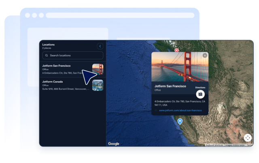Close the San Francisco info card

point(205,55)
